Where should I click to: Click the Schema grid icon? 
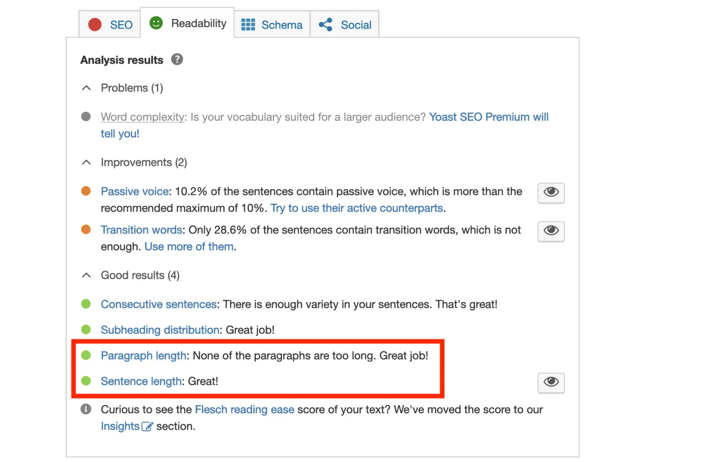pyautogui.click(x=248, y=25)
